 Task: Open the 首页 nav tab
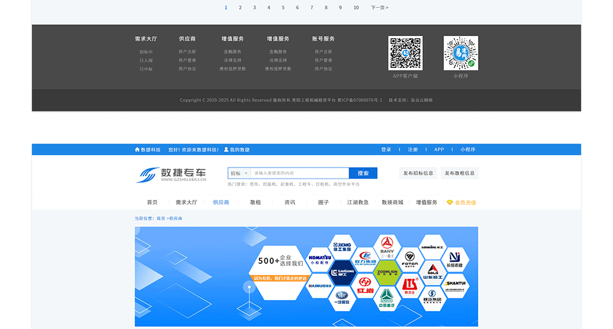click(152, 202)
